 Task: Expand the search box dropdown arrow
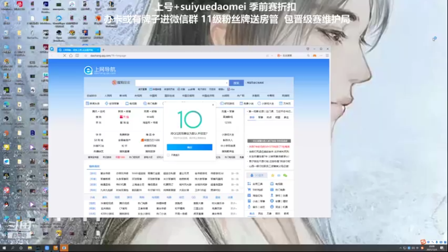coord(227,83)
